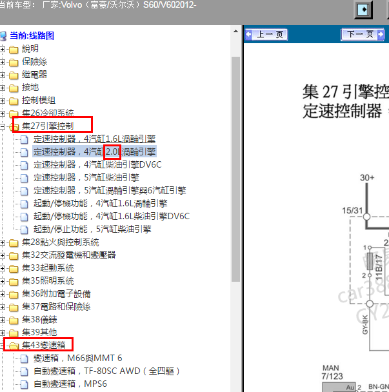
Task: Click the 集36附加電子設備 folder icon
Action: pos(14,294)
